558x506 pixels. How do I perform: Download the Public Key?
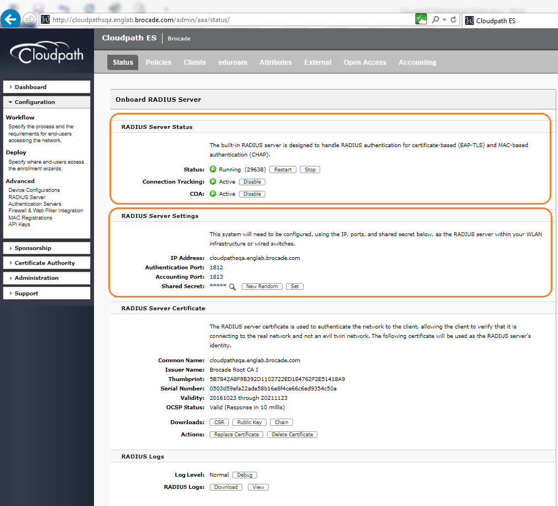tap(249, 422)
